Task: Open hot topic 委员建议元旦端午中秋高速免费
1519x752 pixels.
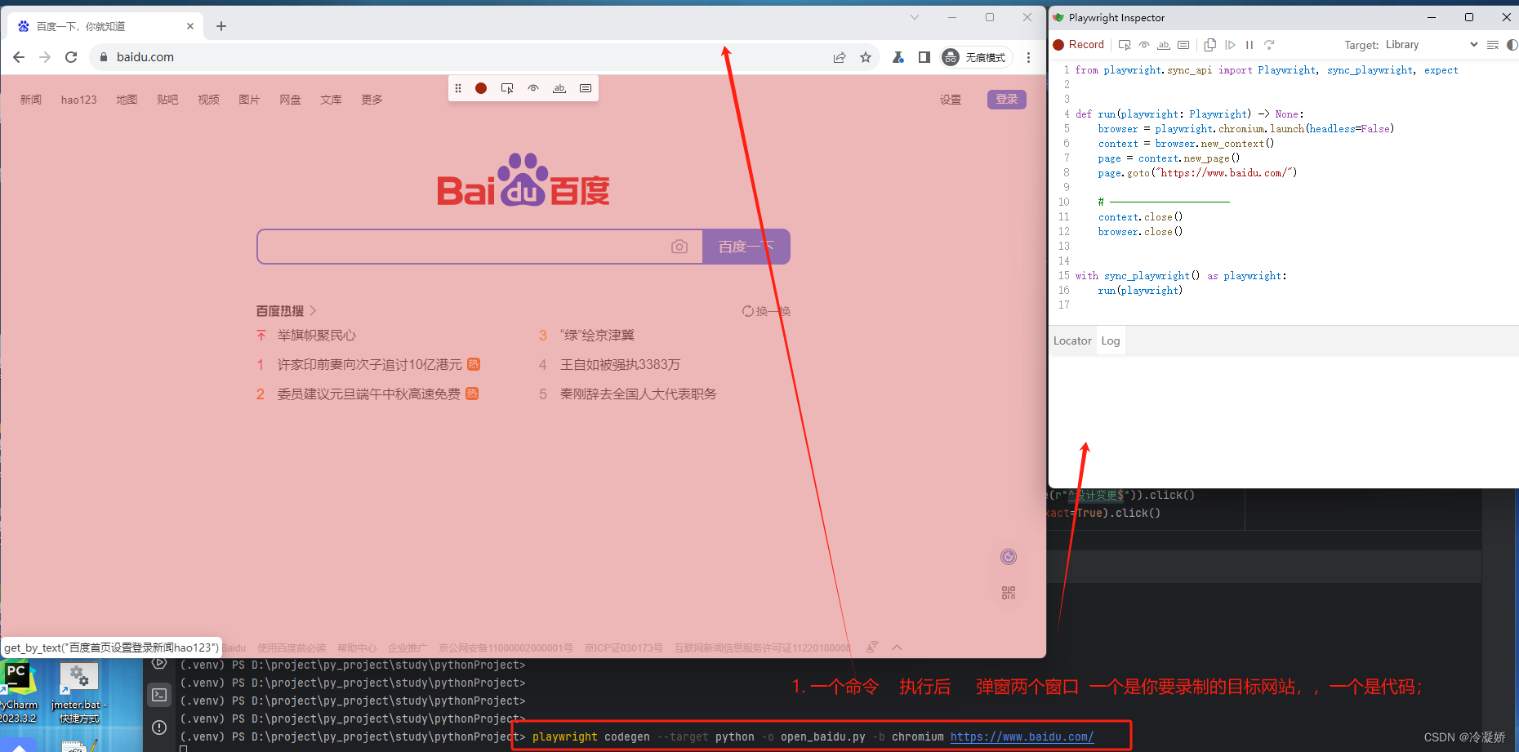Action: (x=368, y=394)
